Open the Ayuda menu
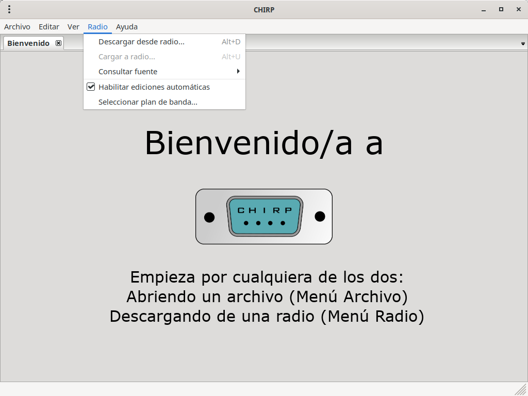The image size is (528, 396). point(127,27)
